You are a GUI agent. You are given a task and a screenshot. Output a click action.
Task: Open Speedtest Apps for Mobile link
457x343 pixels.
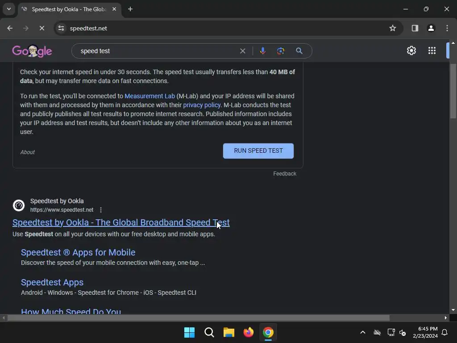78,252
